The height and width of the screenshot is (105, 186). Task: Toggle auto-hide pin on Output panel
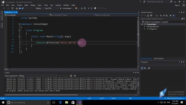136,73
